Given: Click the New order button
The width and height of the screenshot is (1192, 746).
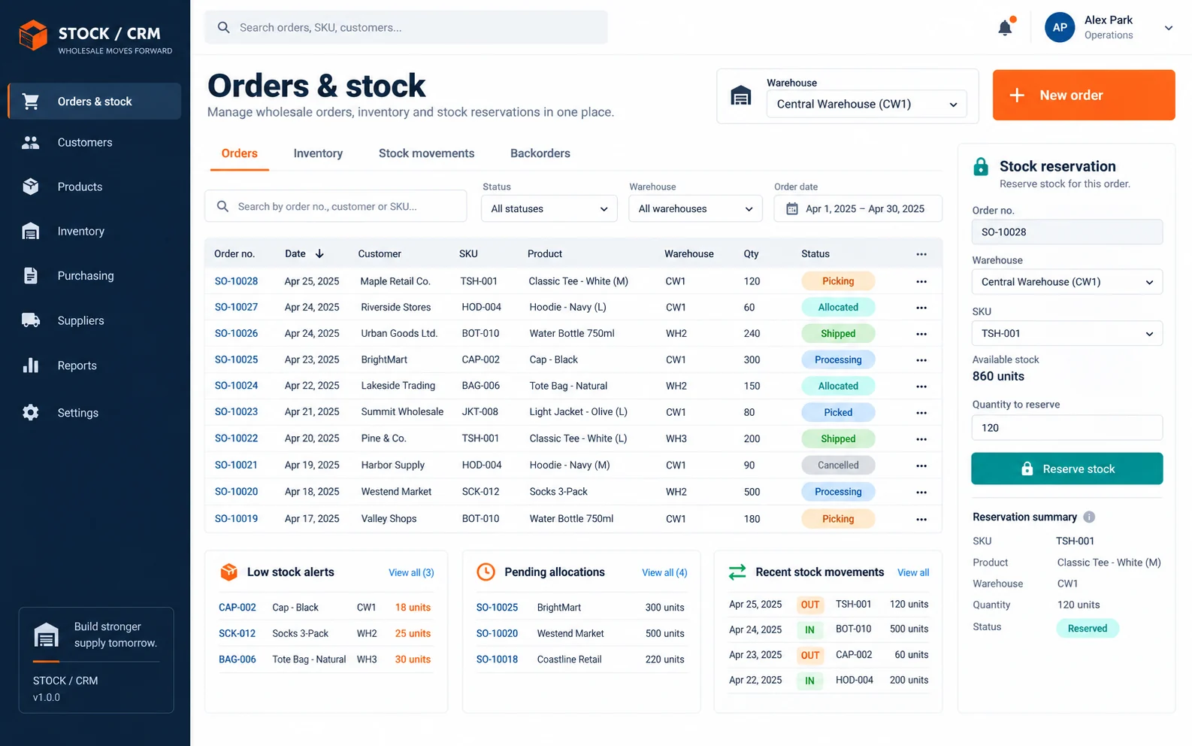Looking at the screenshot, I should click(1084, 95).
